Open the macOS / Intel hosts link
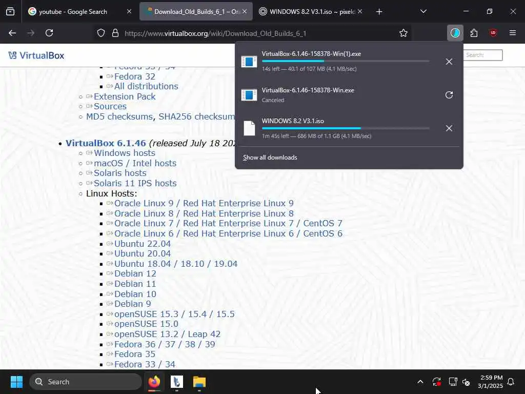 [x=135, y=163]
